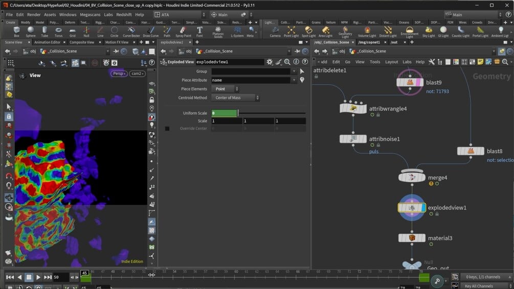Click the Key All Channels button
Screen dimensions: 514x289
click(x=479, y=286)
